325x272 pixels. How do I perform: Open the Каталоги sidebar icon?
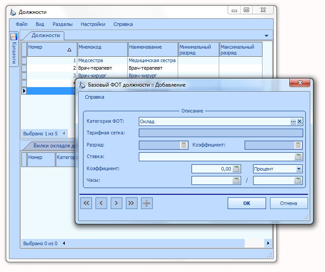[14, 37]
